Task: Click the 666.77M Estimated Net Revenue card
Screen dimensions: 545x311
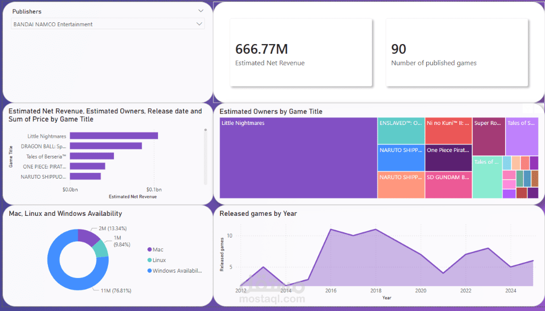Action: coord(301,52)
